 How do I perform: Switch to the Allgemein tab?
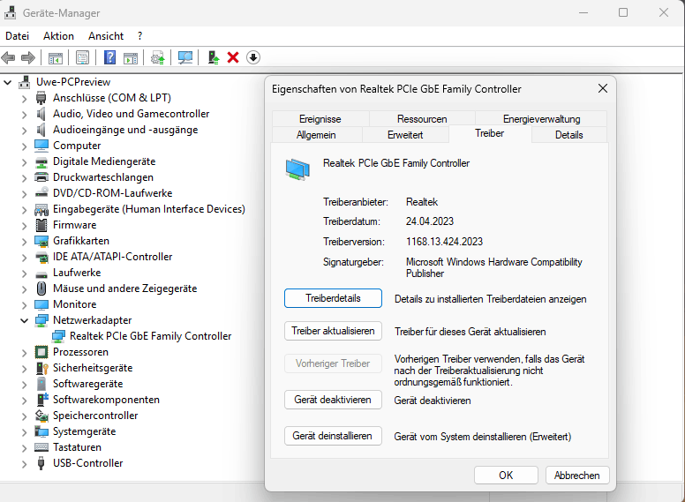point(316,135)
